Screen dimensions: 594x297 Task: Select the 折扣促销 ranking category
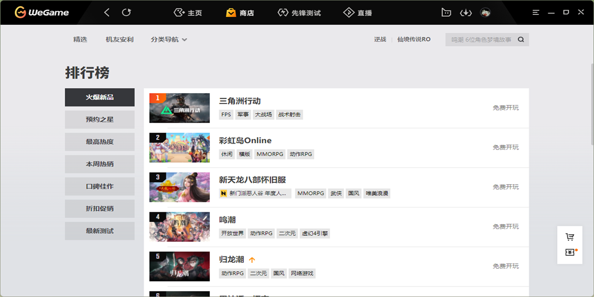(x=99, y=208)
